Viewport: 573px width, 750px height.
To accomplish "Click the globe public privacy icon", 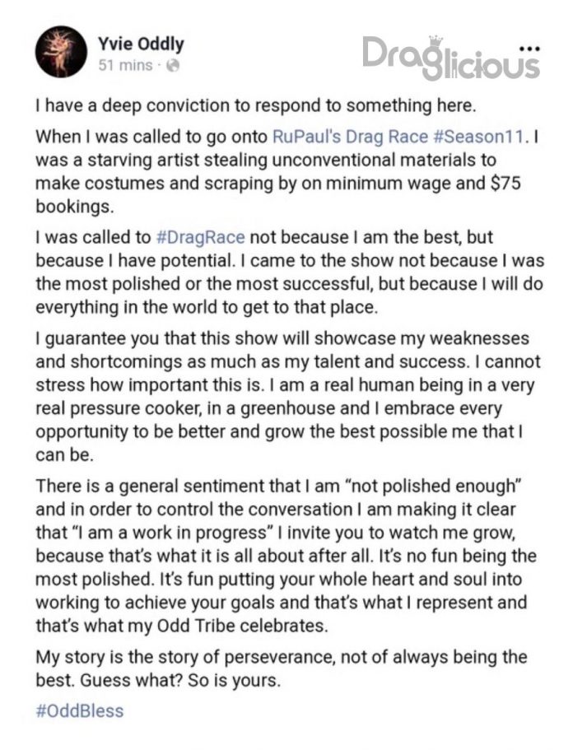I will (173, 66).
